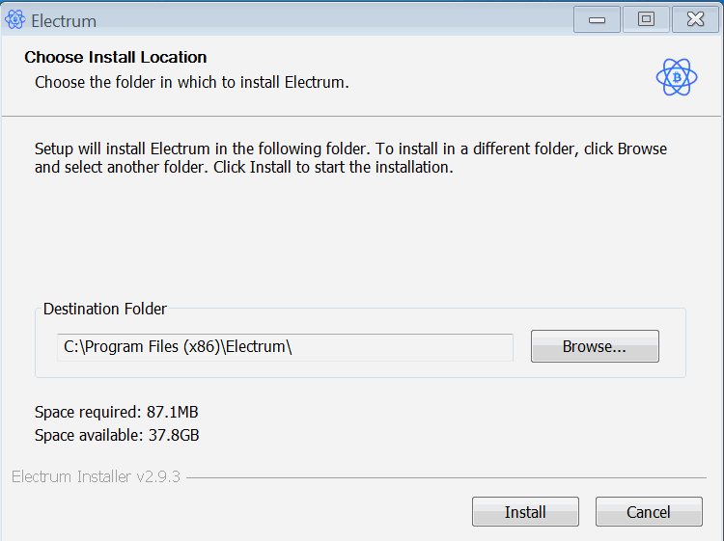Open the Browse folder dialog

pos(595,346)
